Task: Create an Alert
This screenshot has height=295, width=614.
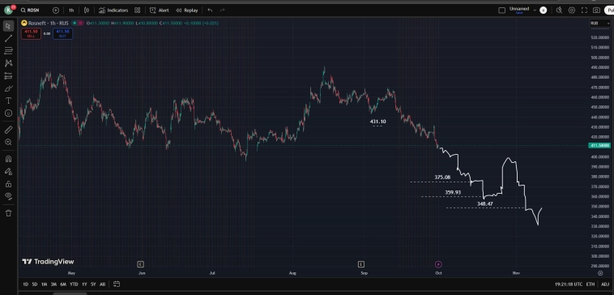Action: point(160,11)
